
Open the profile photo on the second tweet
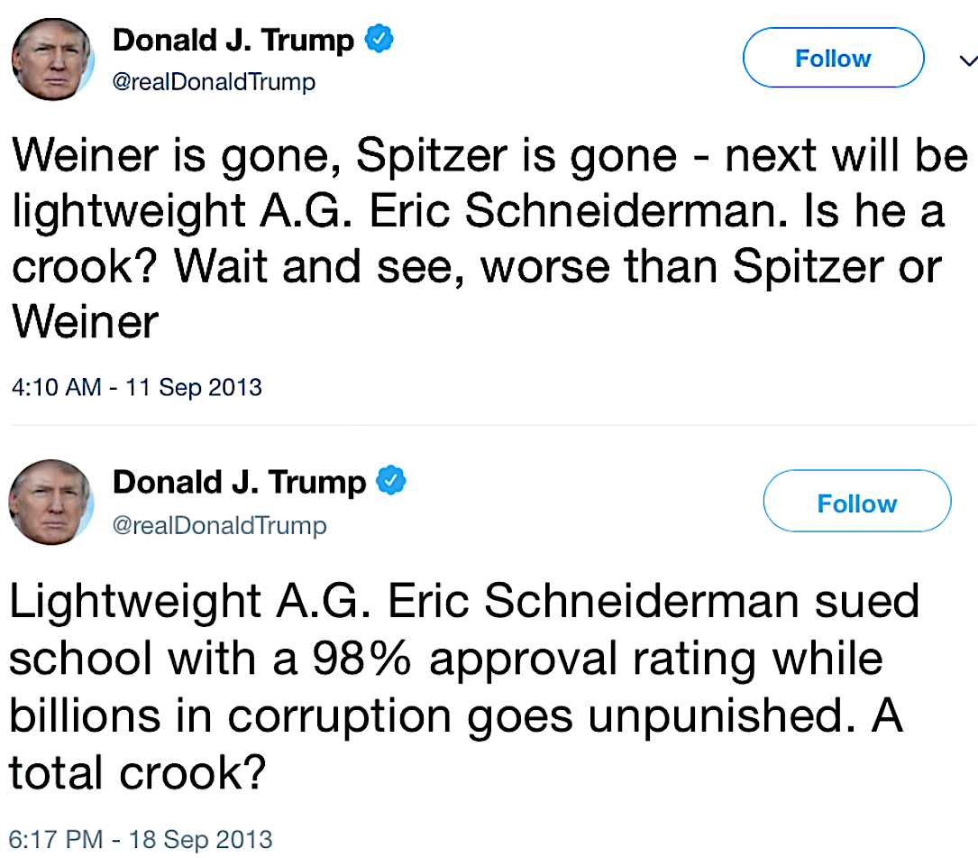50,502
